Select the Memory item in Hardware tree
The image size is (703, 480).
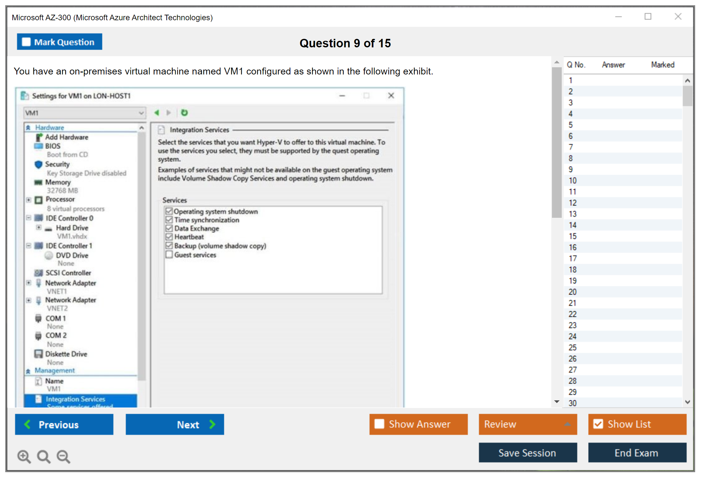pyautogui.click(x=58, y=182)
